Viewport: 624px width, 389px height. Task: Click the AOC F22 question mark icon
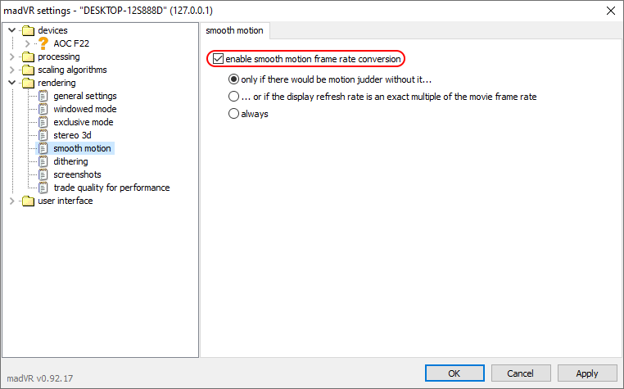click(x=43, y=43)
